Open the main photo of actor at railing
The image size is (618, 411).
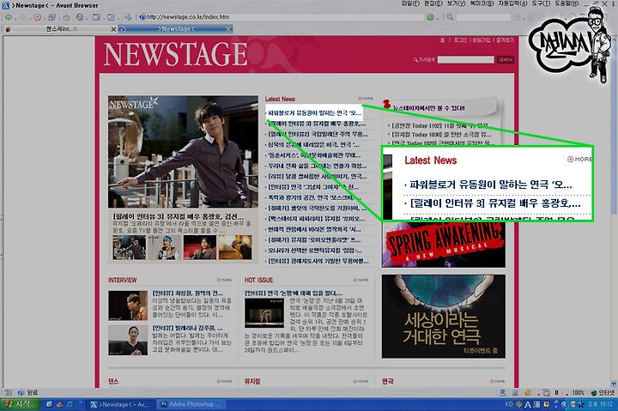coord(184,152)
